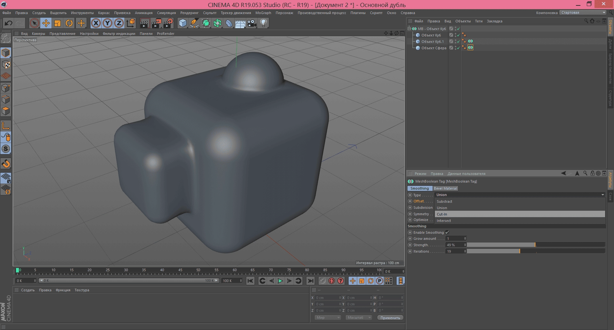The width and height of the screenshot is (614, 330).
Task: Toggle X axis lock
Action: (x=96, y=23)
